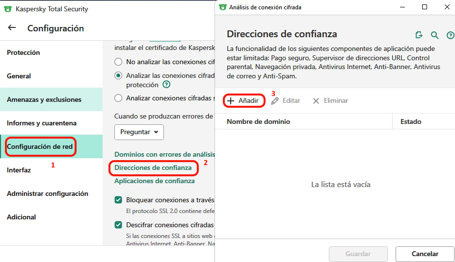Minimize the Análisis de conexión cifrada window

tap(402, 7)
